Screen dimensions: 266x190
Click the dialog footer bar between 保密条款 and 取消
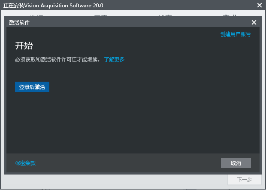[129, 163]
